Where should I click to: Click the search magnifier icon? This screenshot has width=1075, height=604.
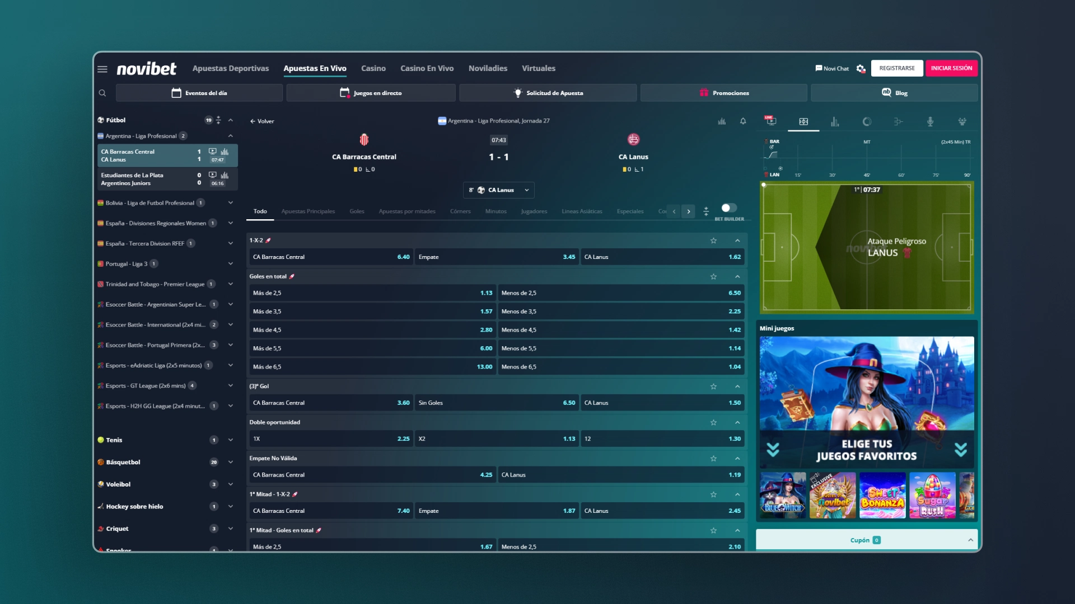pos(102,93)
